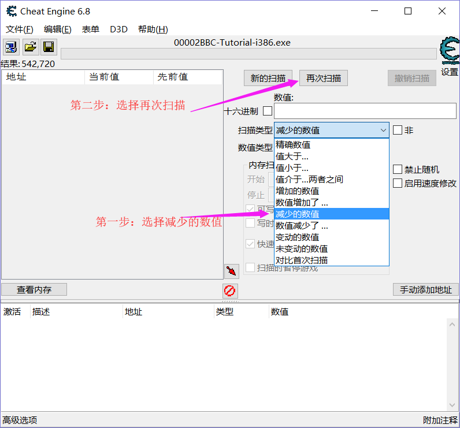Screen dimensions: 460x428
Task: Open the D3D menu
Action: pyautogui.click(x=119, y=29)
